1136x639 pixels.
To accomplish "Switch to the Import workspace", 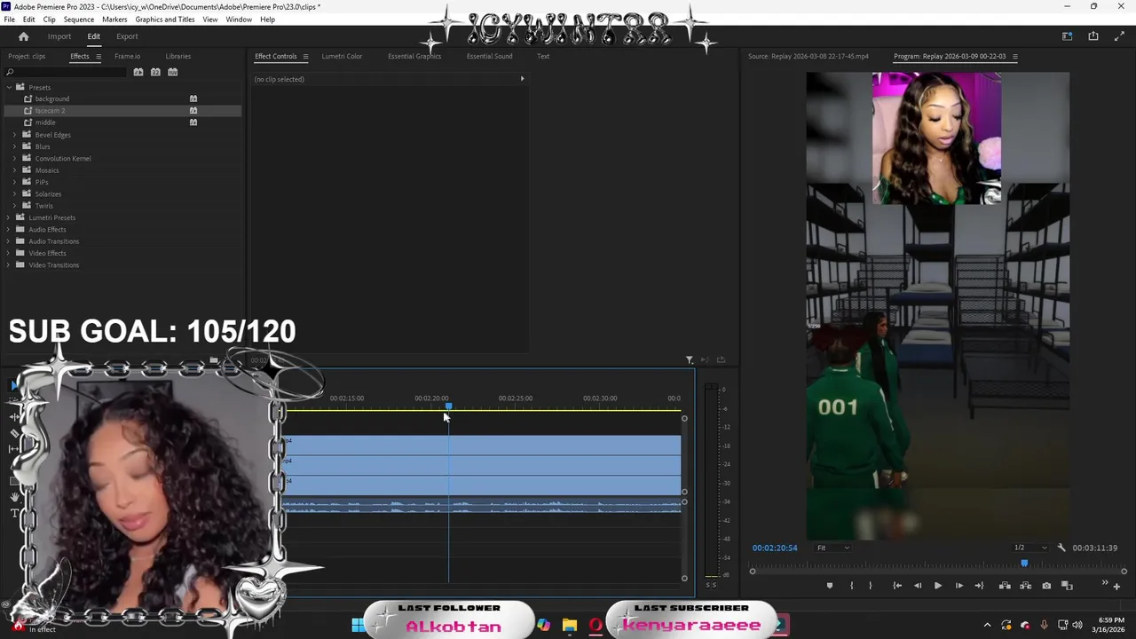I will coord(59,36).
